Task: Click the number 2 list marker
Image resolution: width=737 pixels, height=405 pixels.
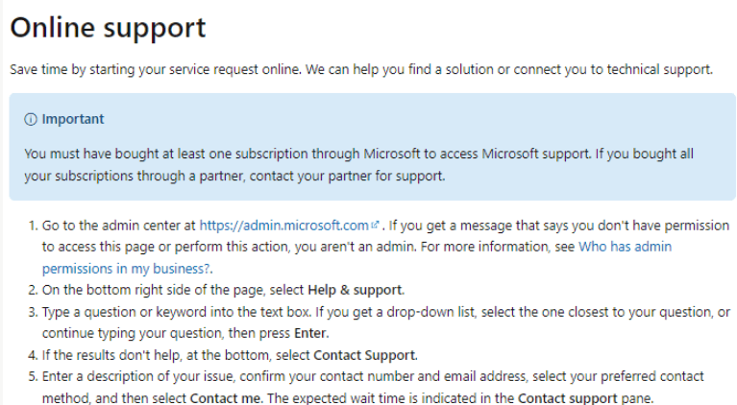Action: click(x=32, y=290)
